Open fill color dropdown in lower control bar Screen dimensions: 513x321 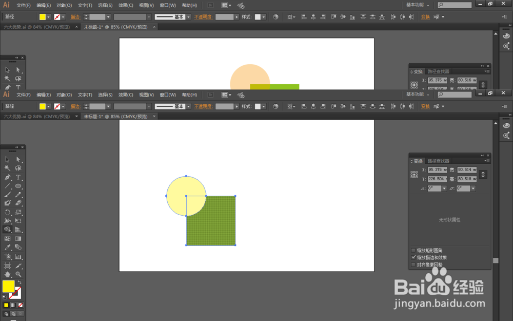[x=48, y=106]
